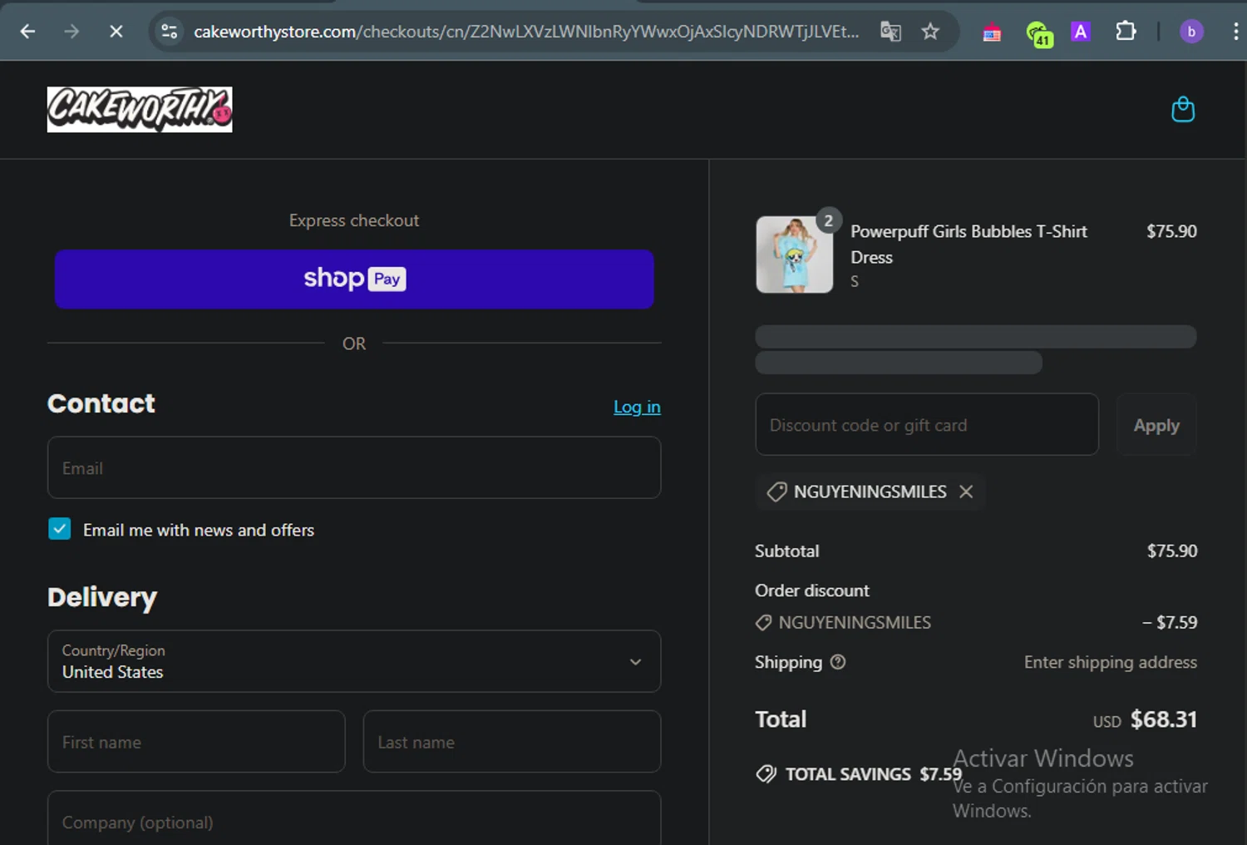
Task: Click the Contact heading
Action: (x=101, y=403)
